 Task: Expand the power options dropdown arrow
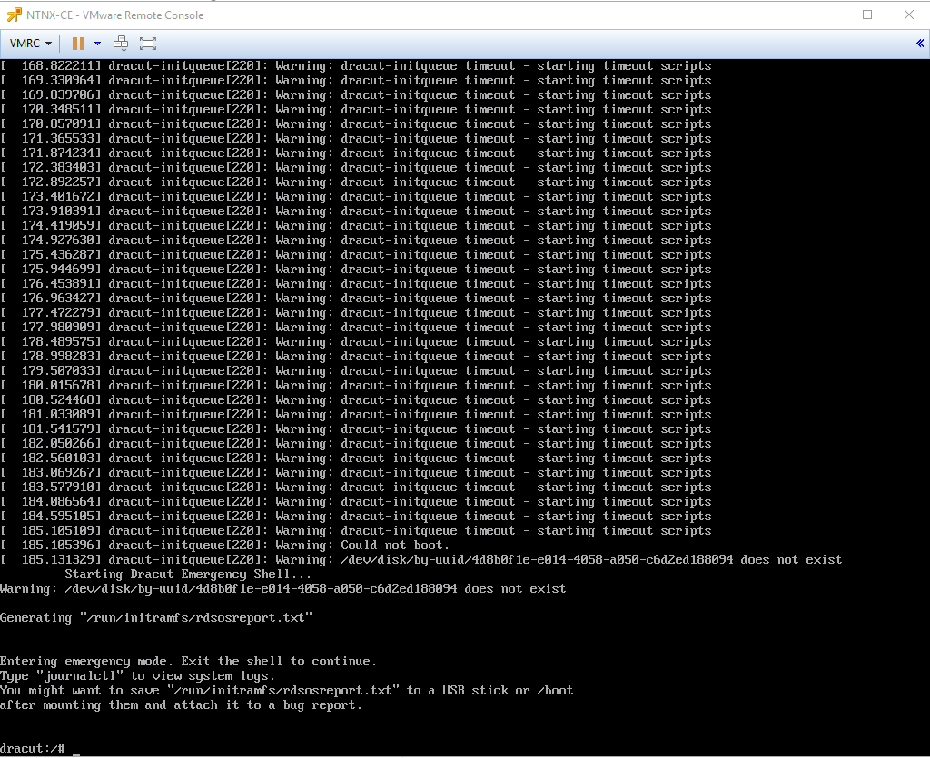coord(97,44)
